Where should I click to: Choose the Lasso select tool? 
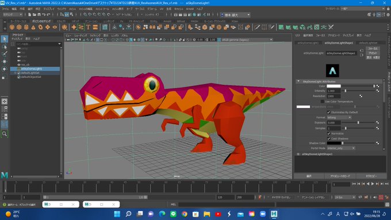pos(5,47)
